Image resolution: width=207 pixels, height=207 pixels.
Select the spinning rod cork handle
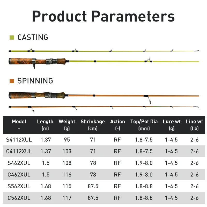coord(37,95)
